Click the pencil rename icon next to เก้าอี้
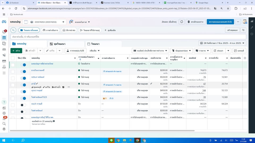Screen dimensions: 255x143 [37, 84]
